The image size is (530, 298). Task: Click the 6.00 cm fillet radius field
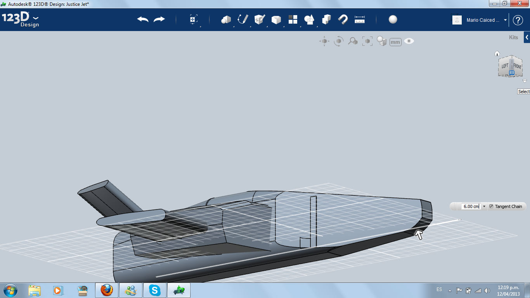coord(471,206)
